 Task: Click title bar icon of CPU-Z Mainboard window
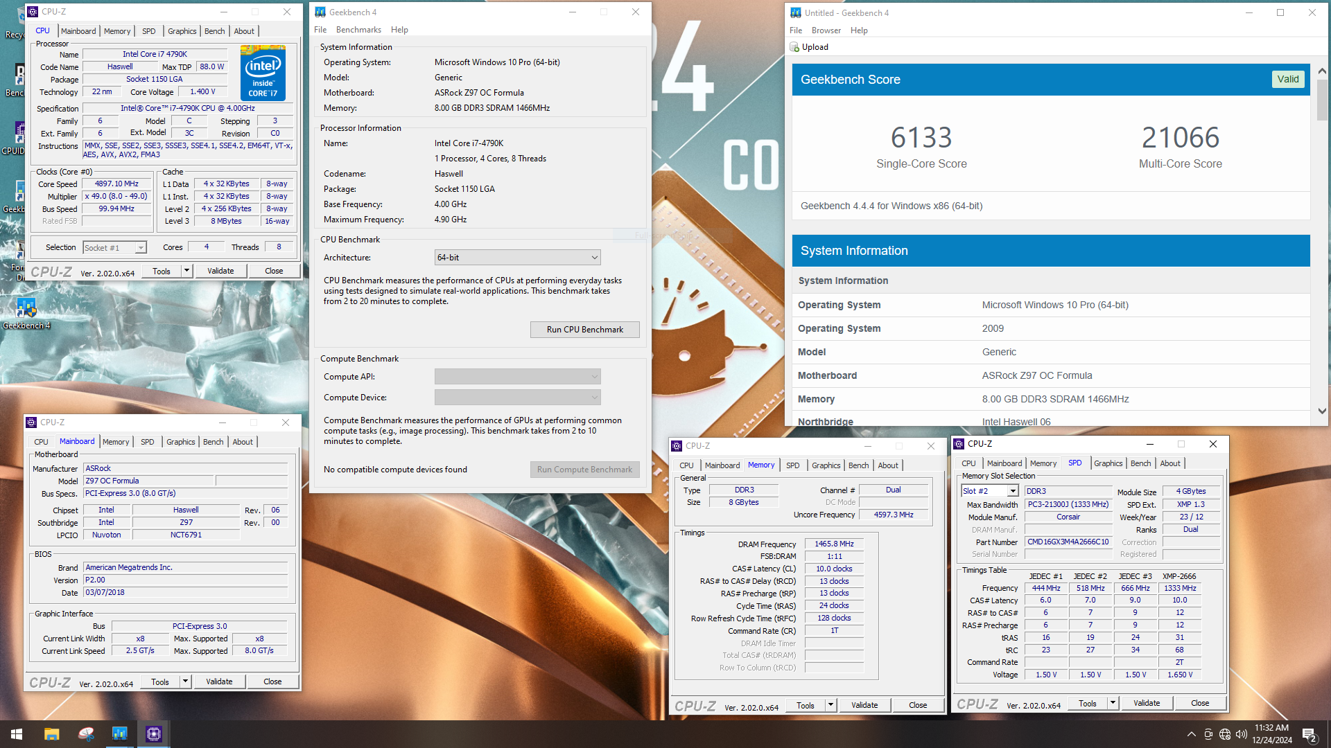[31, 422]
